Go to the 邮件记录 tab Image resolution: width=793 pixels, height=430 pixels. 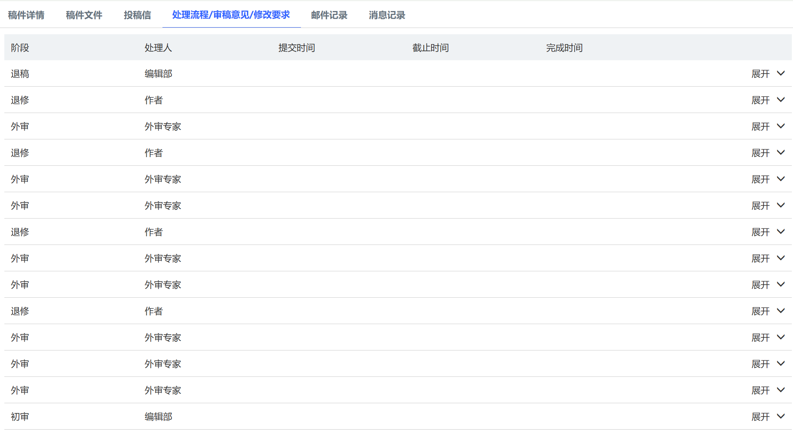point(329,15)
